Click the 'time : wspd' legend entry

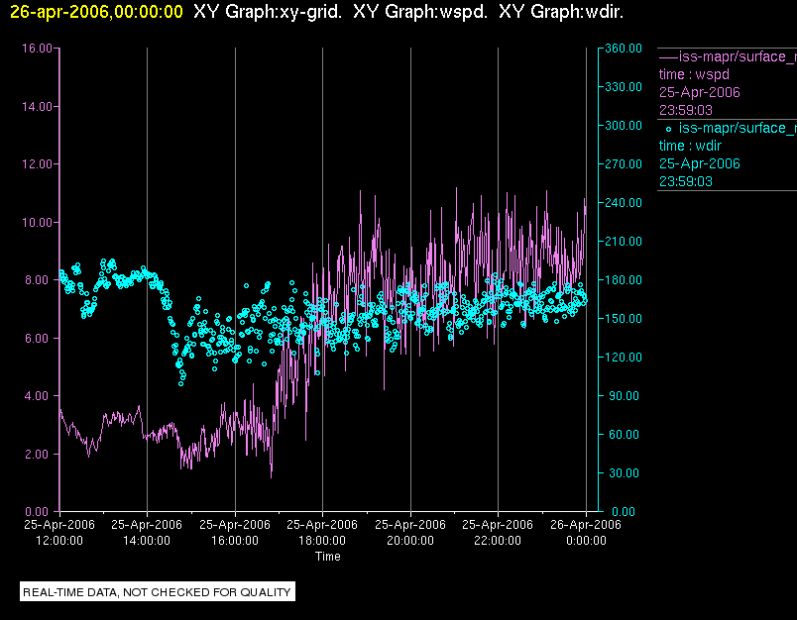(x=694, y=74)
